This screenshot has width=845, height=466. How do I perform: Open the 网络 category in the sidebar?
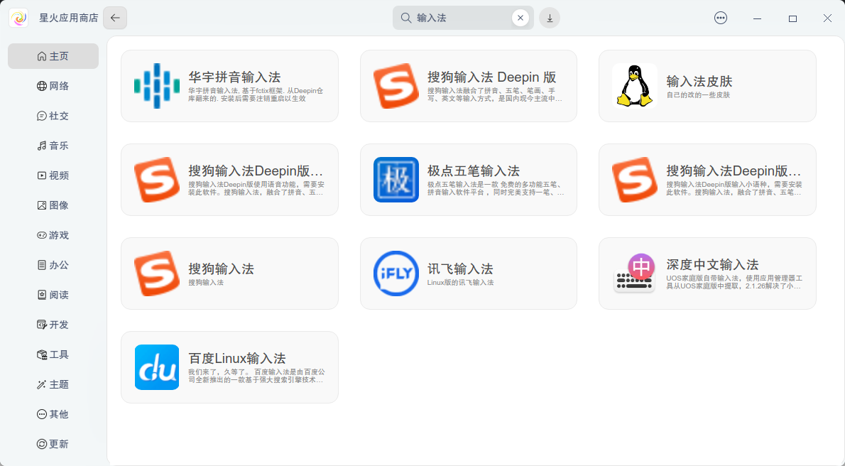53,85
